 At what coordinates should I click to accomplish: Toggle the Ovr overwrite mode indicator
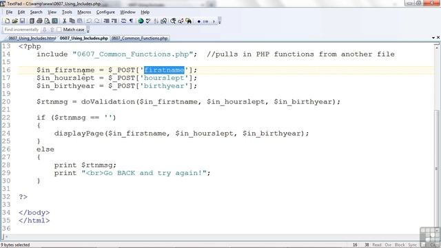click(388, 245)
